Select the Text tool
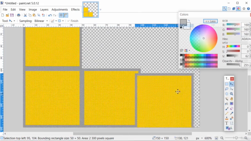Viewport: 251px width, 141px height. tap(227, 123)
